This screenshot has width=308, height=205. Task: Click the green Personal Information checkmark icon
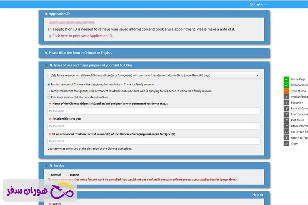(x=286, y=85)
